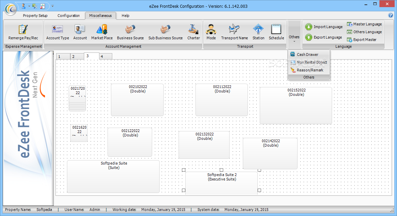
Task: Select Reason/Remark menu entry
Action: pos(309,70)
